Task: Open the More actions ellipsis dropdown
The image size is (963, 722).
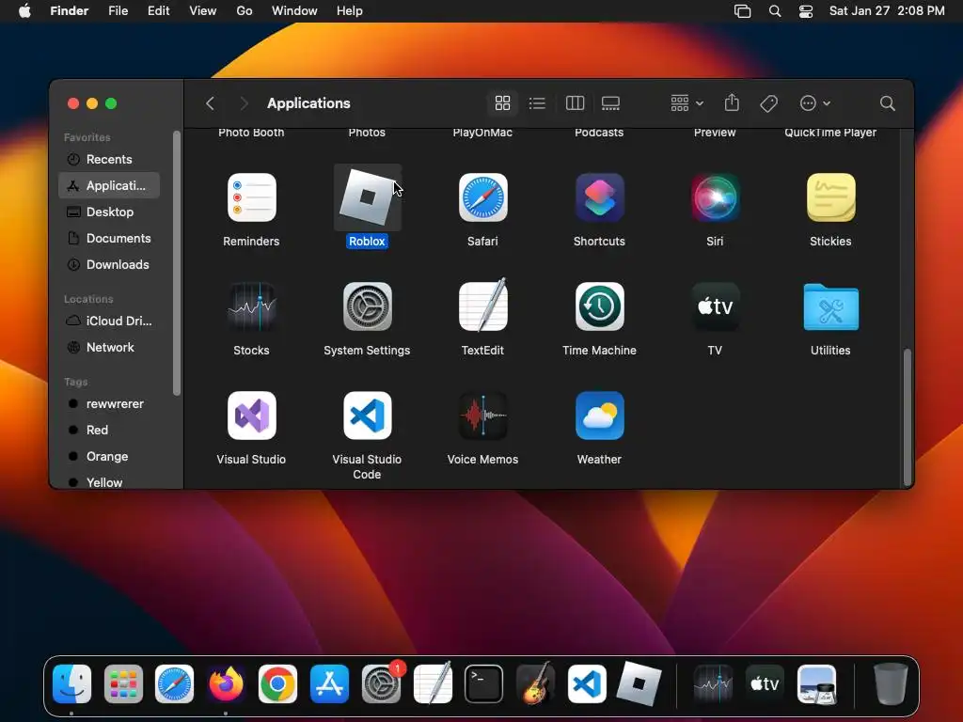Action: tap(815, 103)
